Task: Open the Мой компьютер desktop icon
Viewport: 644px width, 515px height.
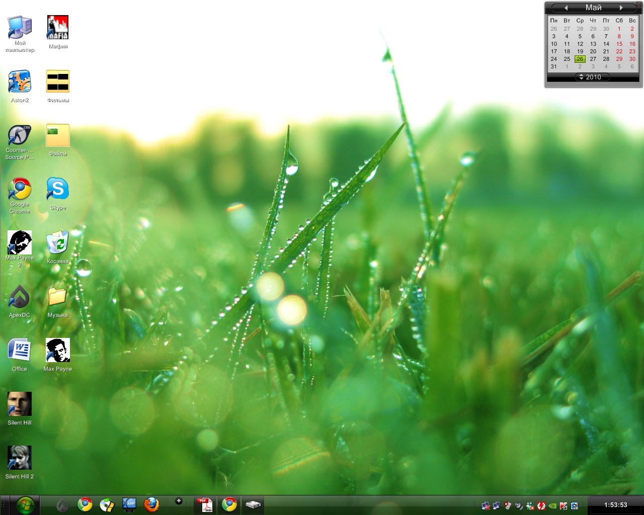Action: click(x=20, y=28)
